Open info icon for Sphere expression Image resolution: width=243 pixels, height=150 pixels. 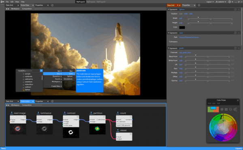235,9
